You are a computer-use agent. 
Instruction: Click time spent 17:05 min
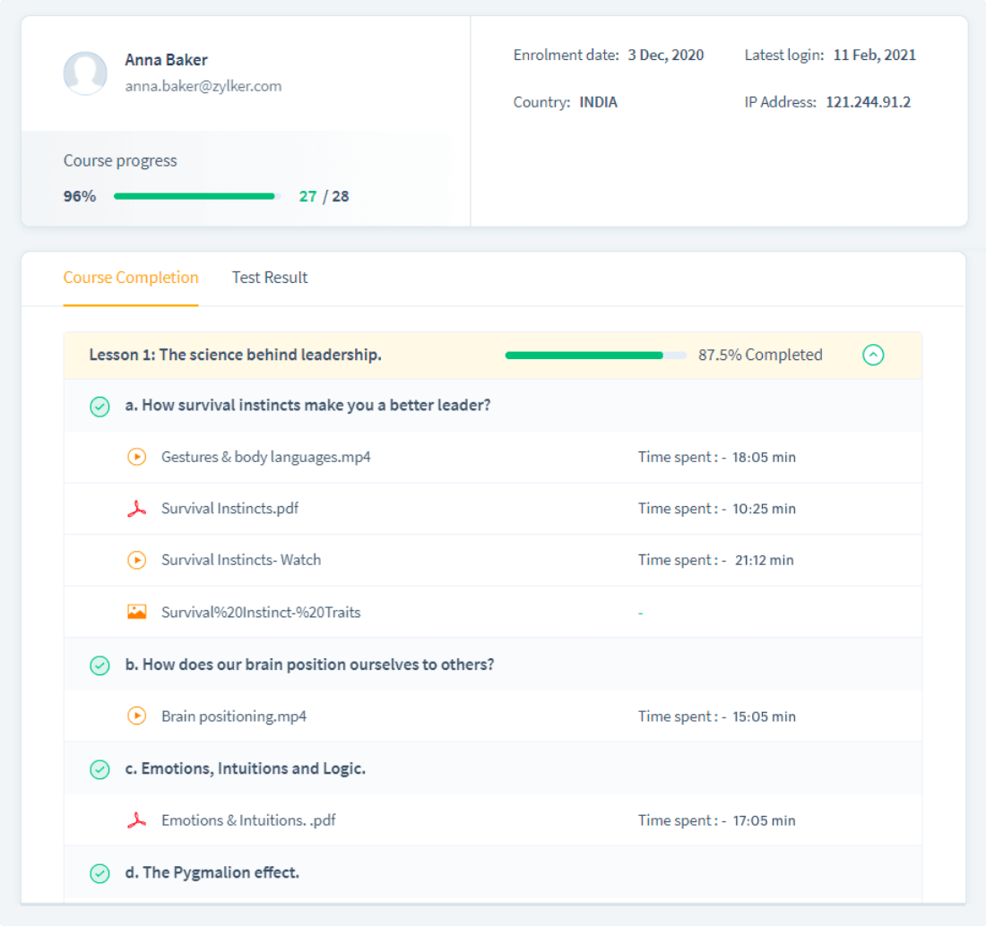[764, 820]
